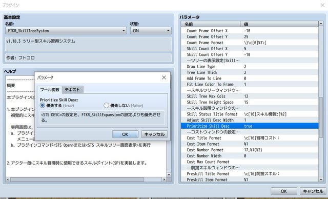
Task: Click the plugin description text v1.18.3
Action: point(40,41)
